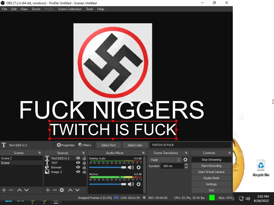Open the system tray network icon
The width and height of the screenshot is (274, 205).
click(241, 199)
